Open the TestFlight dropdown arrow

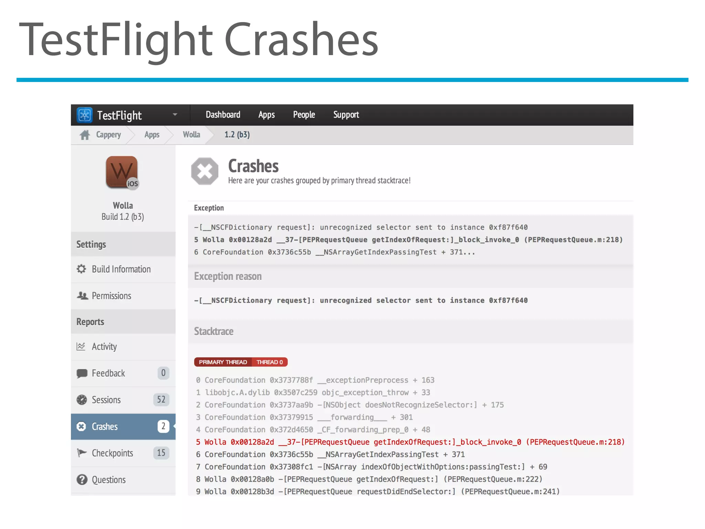175,115
